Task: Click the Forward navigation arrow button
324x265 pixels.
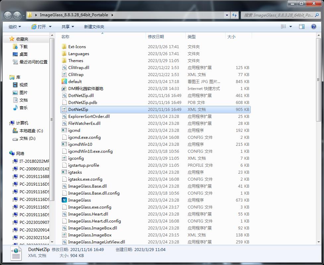Action: (17, 15)
